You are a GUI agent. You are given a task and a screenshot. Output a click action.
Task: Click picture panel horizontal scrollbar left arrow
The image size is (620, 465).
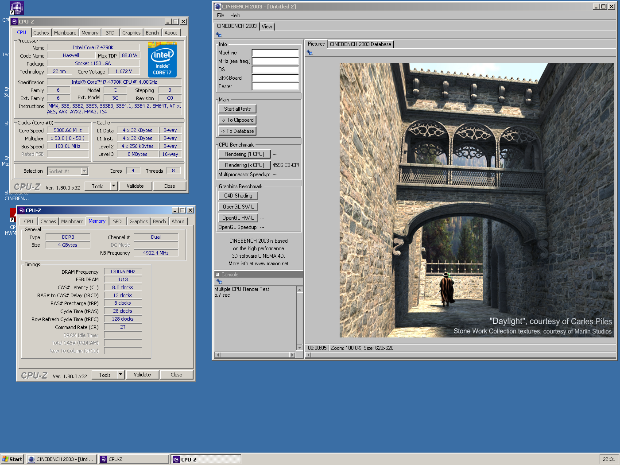(x=309, y=355)
